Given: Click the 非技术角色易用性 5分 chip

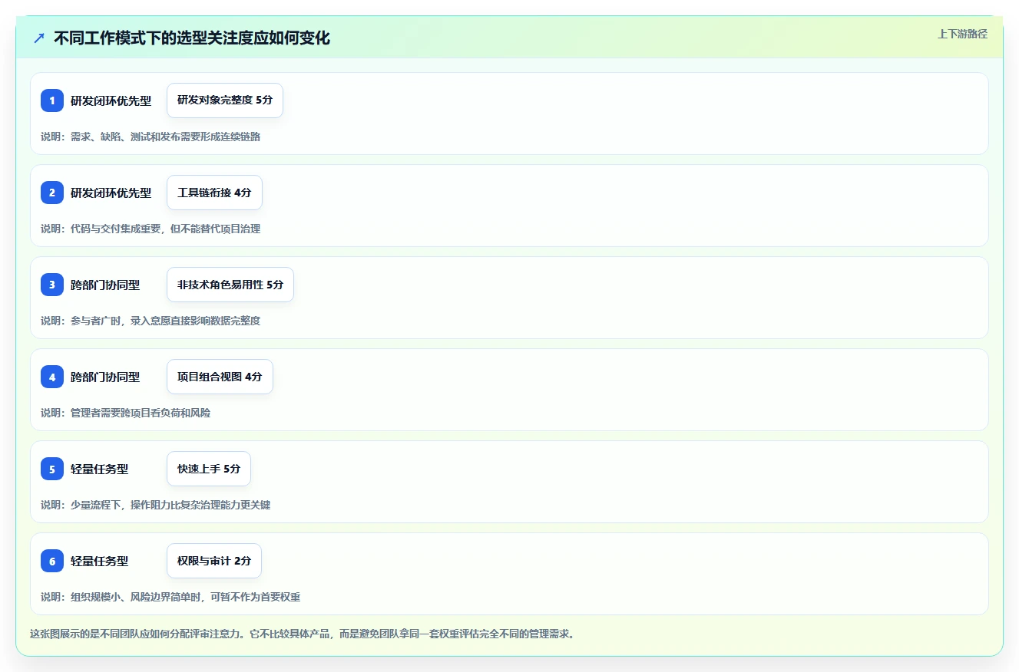Looking at the screenshot, I should point(230,285).
